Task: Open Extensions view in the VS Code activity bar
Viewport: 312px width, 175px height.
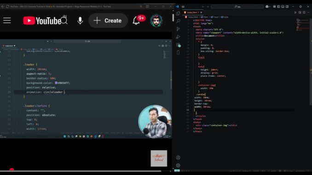Action: pos(178,45)
